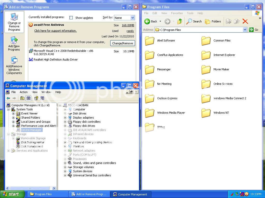265x198 pixels.
Task: Click the console tree horizontal scrollbar
Action: coord(31,188)
